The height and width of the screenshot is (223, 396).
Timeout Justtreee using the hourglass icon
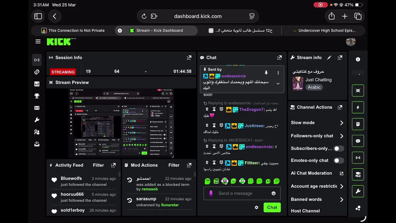tap(214, 125)
